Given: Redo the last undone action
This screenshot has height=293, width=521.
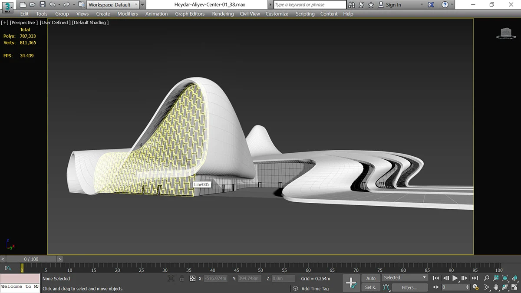Looking at the screenshot, I should [x=66, y=5].
